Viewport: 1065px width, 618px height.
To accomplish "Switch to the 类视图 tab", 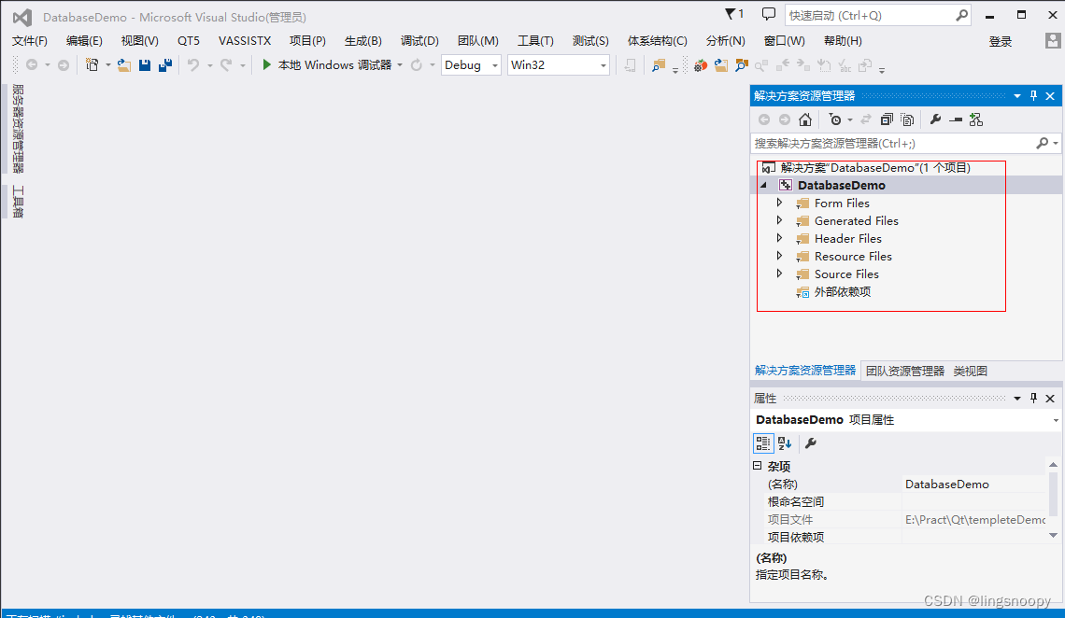I will (x=970, y=371).
